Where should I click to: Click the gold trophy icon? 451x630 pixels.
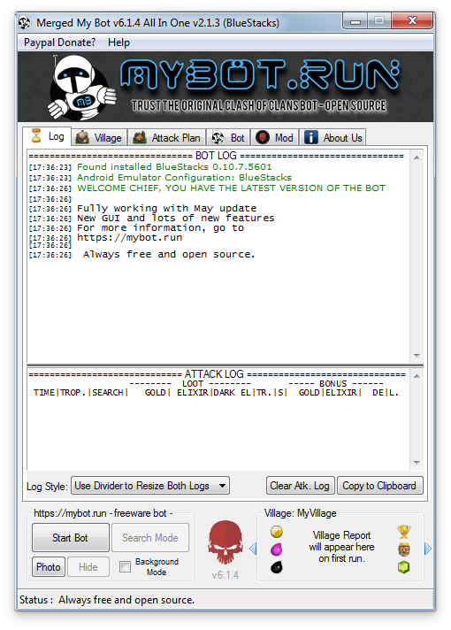[x=404, y=532]
